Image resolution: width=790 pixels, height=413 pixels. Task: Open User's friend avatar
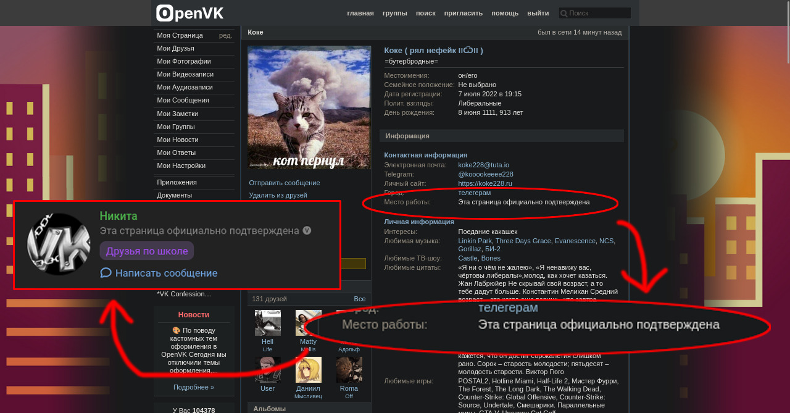click(x=267, y=370)
